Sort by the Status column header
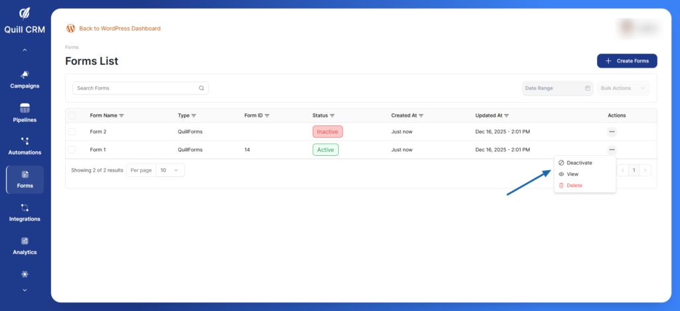This screenshot has width=680, height=311. (x=323, y=115)
